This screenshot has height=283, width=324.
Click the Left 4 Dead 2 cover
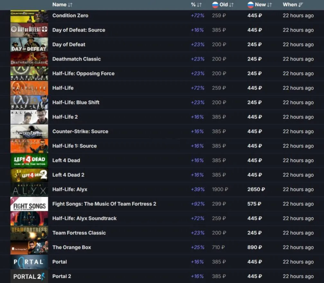tap(29, 175)
